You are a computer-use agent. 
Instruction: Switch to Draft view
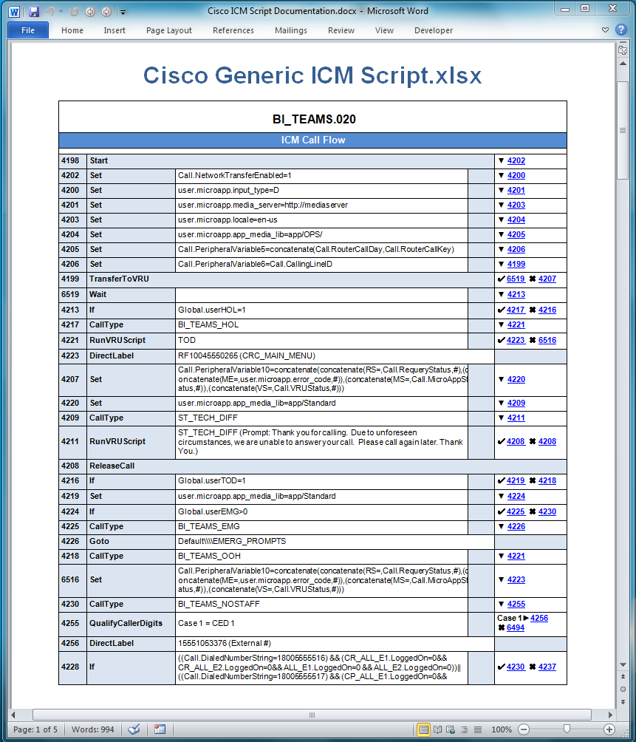(x=478, y=729)
